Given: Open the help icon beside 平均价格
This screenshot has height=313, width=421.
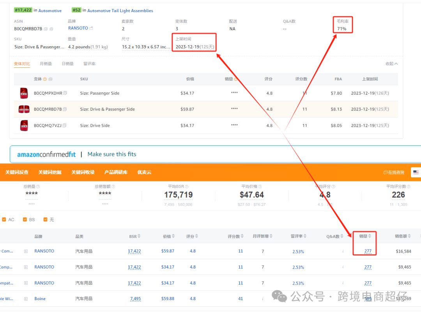Looking at the screenshot, I should [260, 187].
